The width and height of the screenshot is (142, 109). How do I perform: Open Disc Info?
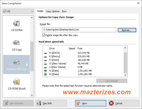click(x=51, y=103)
